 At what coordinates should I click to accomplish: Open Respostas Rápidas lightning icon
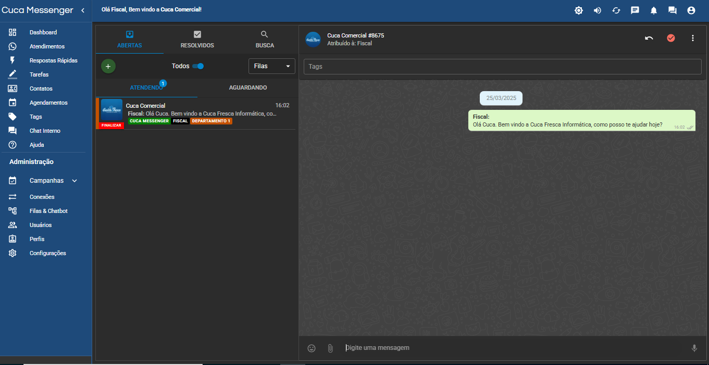13,60
